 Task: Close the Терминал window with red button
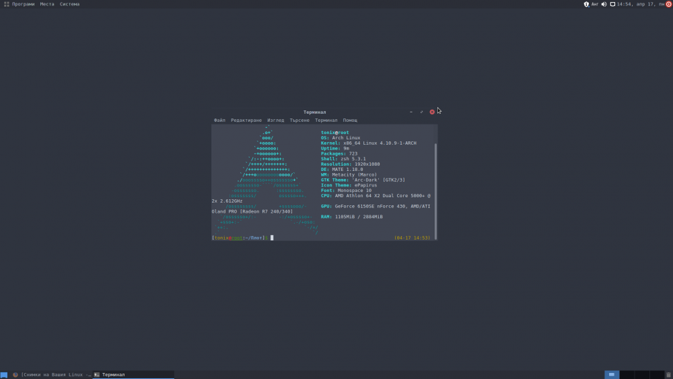point(432,112)
